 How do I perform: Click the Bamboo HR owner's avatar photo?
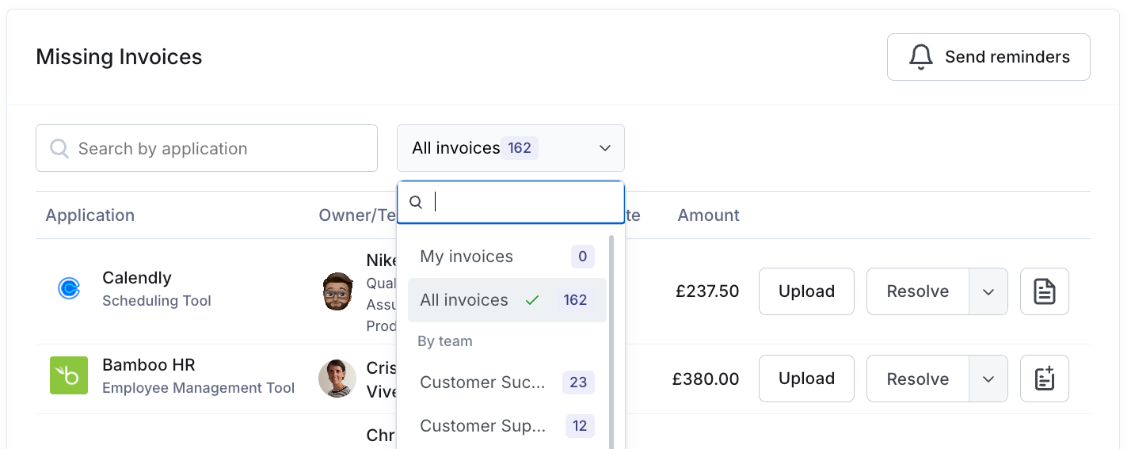(x=337, y=379)
